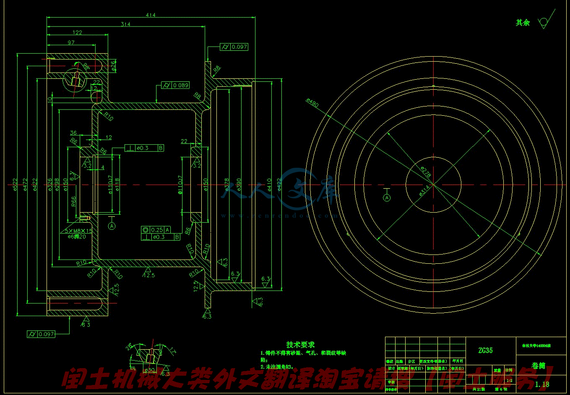Select the 第 6 张 sheet number
The height and width of the screenshot is (395, 570).
click(x=501, y=390)
